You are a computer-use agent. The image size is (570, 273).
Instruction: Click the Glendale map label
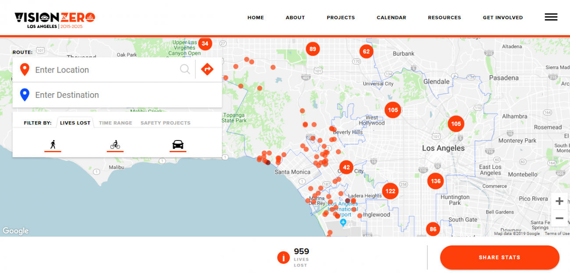436,81
